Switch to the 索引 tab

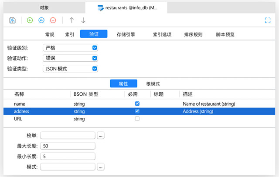[70, 34]
